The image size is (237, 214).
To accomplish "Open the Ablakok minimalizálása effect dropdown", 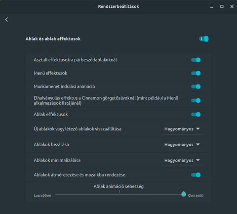I will pyautogui.click(x=183, y=160).
